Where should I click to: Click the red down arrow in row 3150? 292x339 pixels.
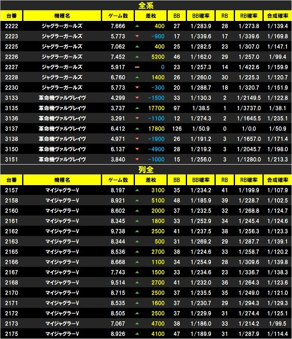click(137, 149)
